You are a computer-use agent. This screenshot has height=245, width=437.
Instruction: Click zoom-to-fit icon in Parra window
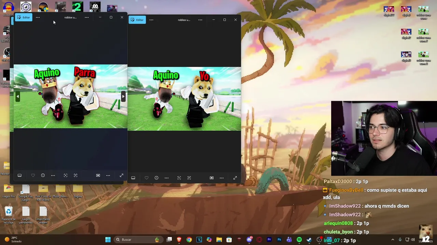point(66,175)
